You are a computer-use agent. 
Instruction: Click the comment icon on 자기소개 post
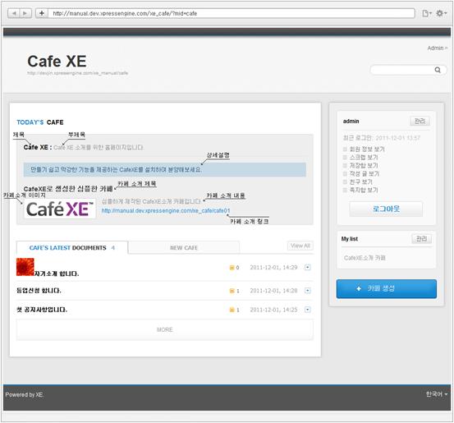[x=232, y=268]
